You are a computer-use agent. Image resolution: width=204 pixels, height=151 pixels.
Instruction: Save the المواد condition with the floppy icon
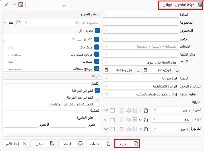(x=135, y=110)
